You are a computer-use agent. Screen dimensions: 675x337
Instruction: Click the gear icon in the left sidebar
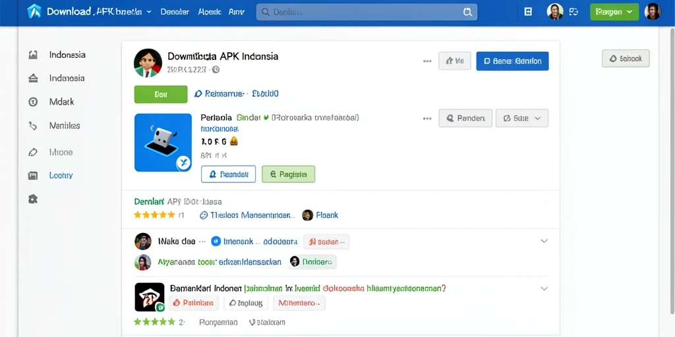click(x=33, y=199)
